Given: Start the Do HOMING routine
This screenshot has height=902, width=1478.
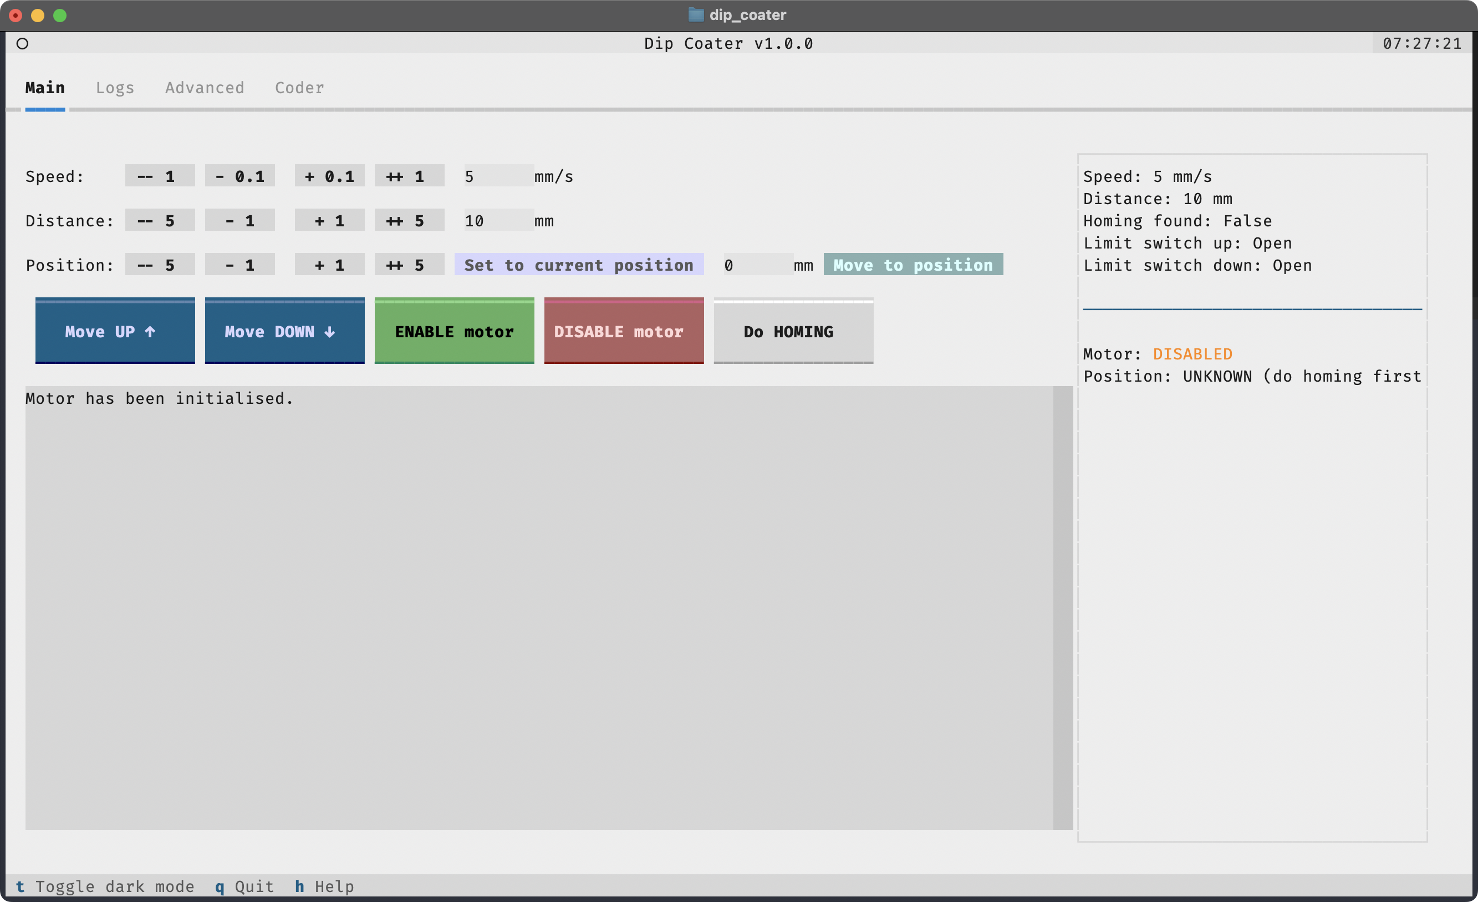Looking at the screenshot, I should pyautogui.click(x=793, y=331).
